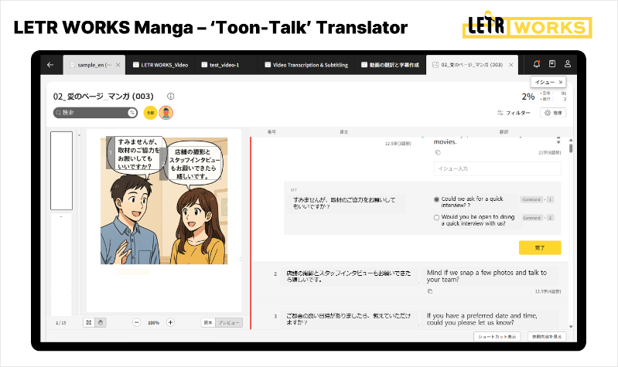Go back using the left arrow icon
The height and width of the screenshot is (367, 618).
[x=50, y=65]
